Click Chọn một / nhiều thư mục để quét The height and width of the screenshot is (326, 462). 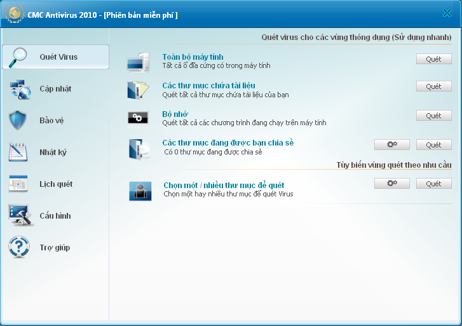point(224,186)
